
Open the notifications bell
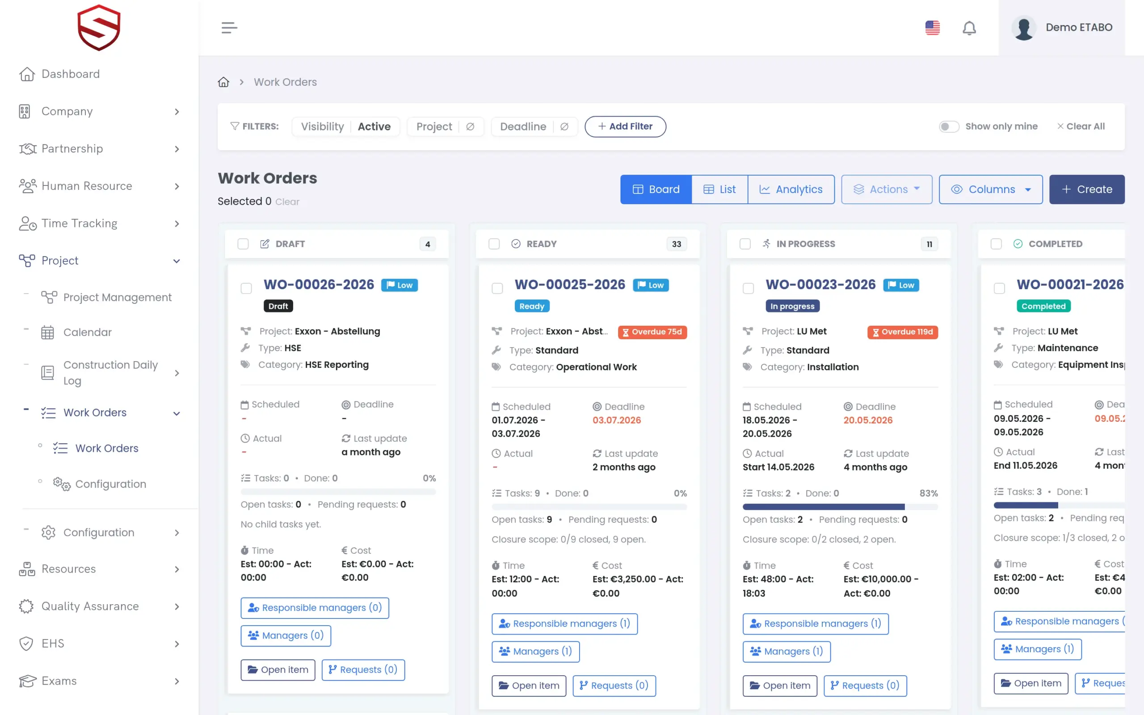[969, 28]
